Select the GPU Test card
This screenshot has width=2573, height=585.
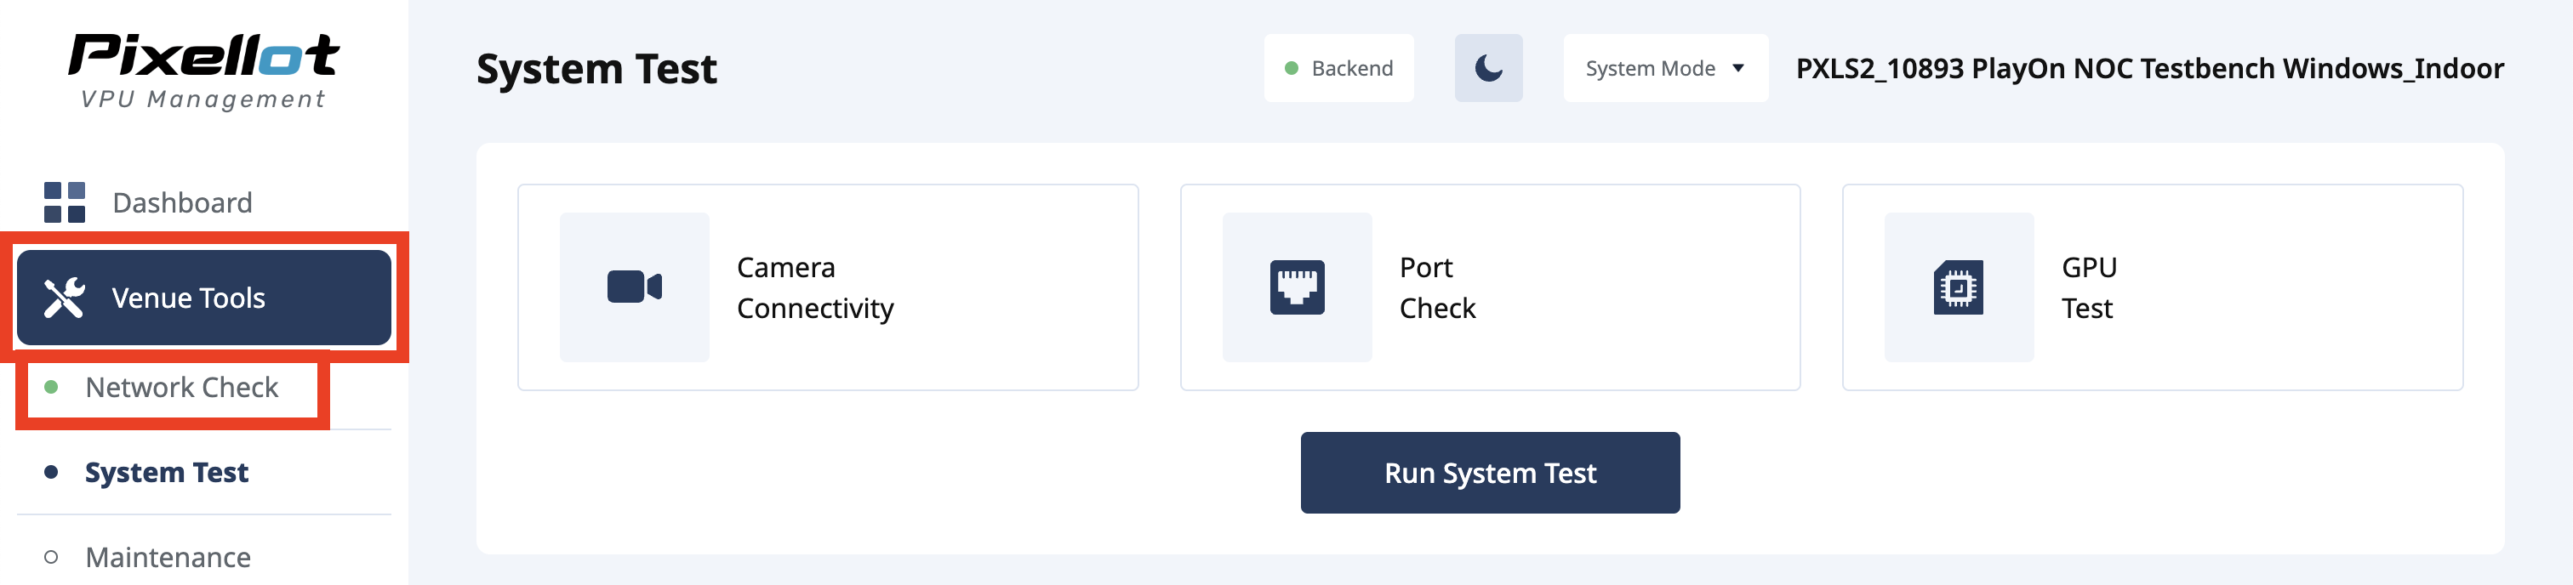(2152, 287)
